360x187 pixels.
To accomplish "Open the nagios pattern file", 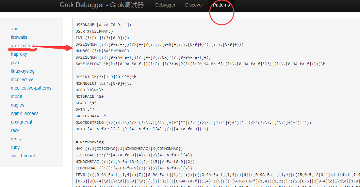I will coord(17,105).
